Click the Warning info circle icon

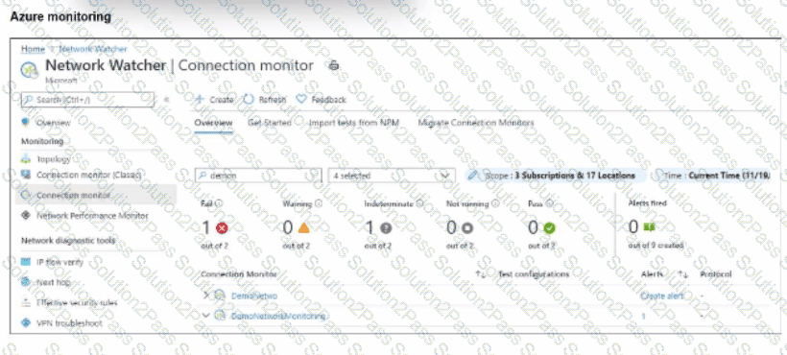pyautogui.click(x=319, y=203)
